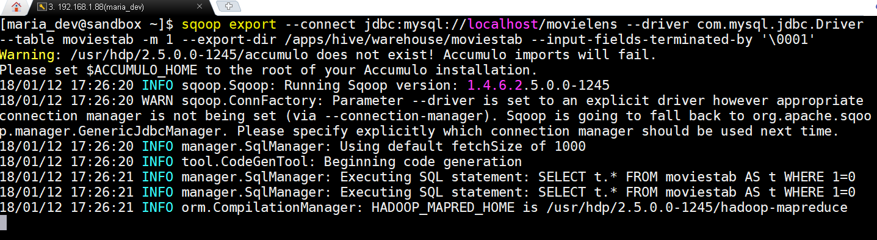Click the [maria_dev@sandbox ~]$ prompt text
The height and width of the screenshot is (240, 877).
coord(87,24)
